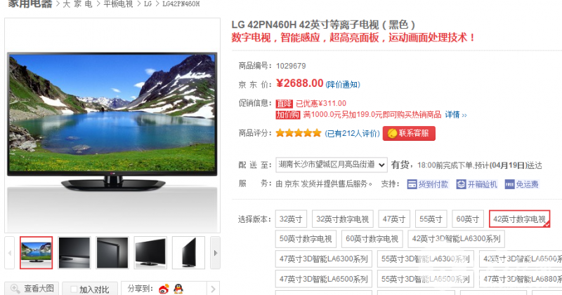Show previous thumbnails with left arrow
The height and width of the screenshot is (295, 562).
pyautogui.click(x=10, y=253)
